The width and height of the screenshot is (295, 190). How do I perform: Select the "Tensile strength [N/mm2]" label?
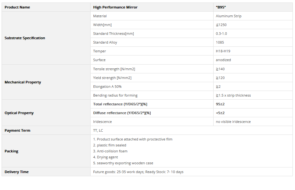pyautogui.click(x=114, y=69)
